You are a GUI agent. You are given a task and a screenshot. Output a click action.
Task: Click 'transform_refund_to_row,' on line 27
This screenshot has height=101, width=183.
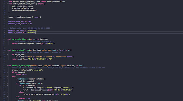pos(23,8)
